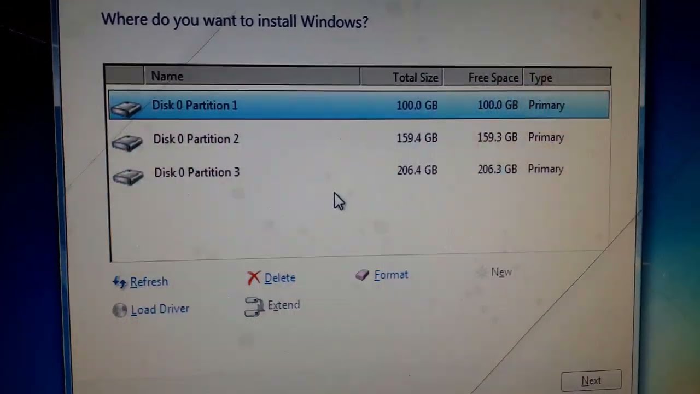Screen dimensions: 700x394
Task: Click Primary type of Partition 3
Action: pos(545,169)
